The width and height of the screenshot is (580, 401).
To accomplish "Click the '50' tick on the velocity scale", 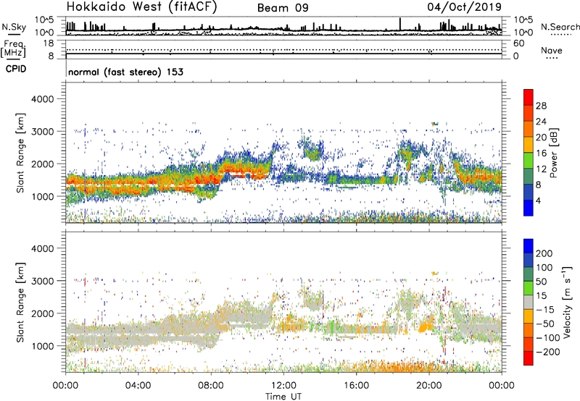I will click(541, 282).
